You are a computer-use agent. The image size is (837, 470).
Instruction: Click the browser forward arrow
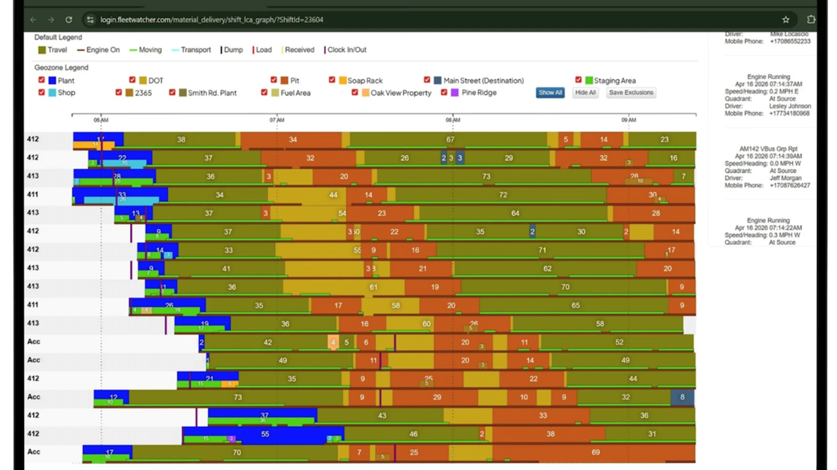[51, 20]
